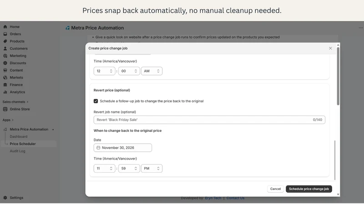Click the Markets sidebar item
The width and height of the screenshot is (364, 204).
coord(16,78)
